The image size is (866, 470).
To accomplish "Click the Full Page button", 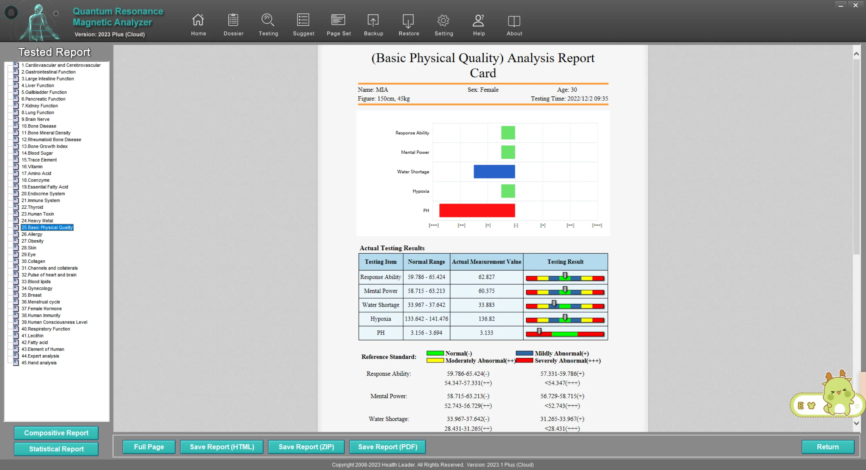I will point(149,447).
